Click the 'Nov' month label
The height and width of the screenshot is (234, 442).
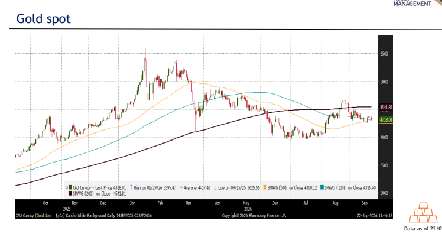coord(74,203)
